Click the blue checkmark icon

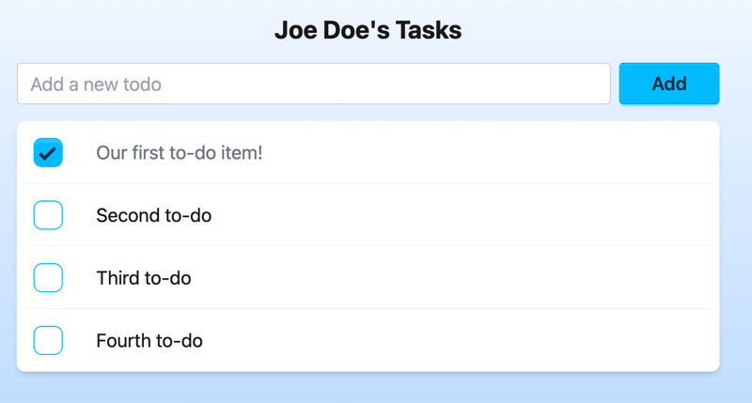click(x=48, y=153)
